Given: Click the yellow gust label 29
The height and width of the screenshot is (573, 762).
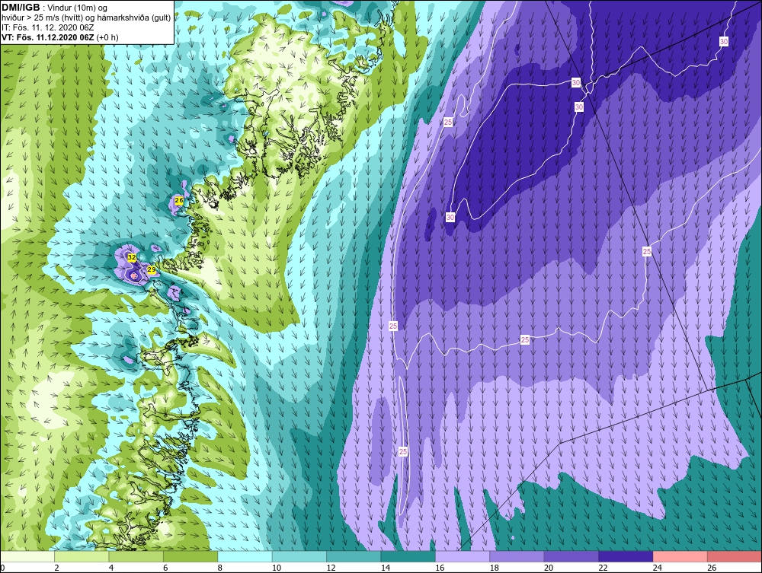Looking at the screenshot, I should tap(151, 269).
